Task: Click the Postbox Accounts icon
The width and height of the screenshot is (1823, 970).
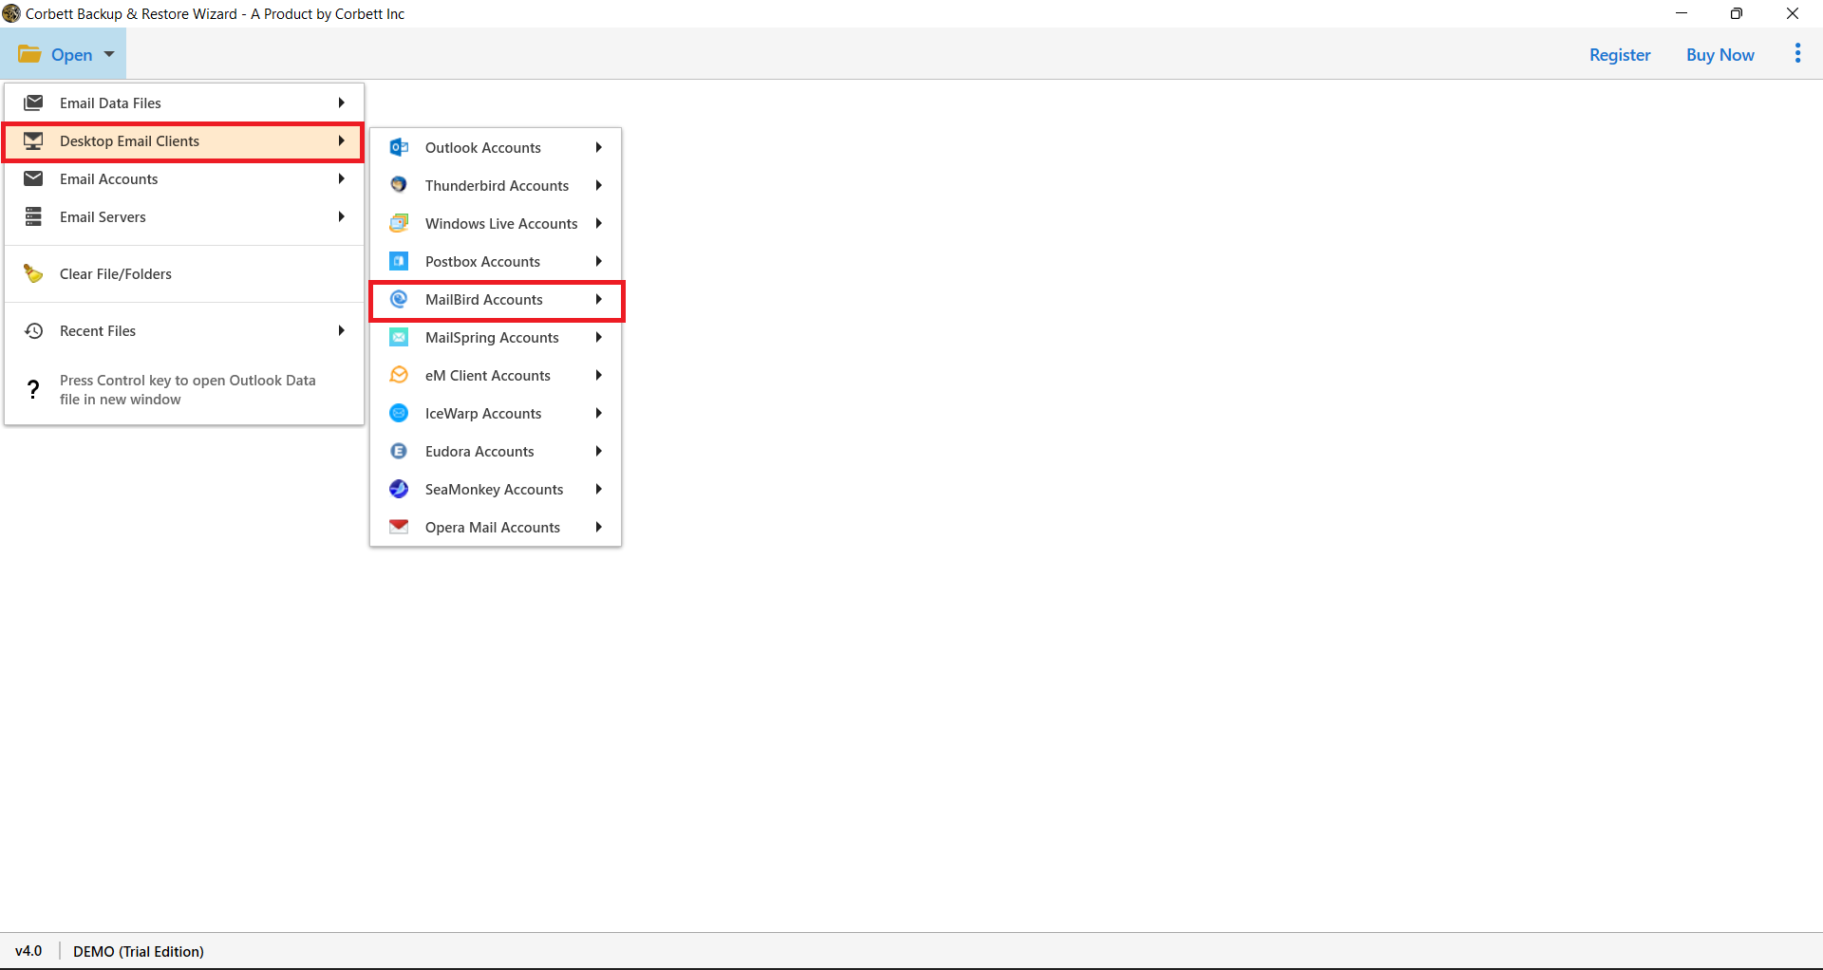Action: (x=399, y=261)
